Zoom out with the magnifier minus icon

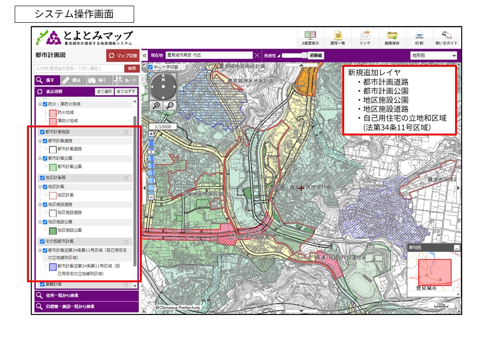170,106
